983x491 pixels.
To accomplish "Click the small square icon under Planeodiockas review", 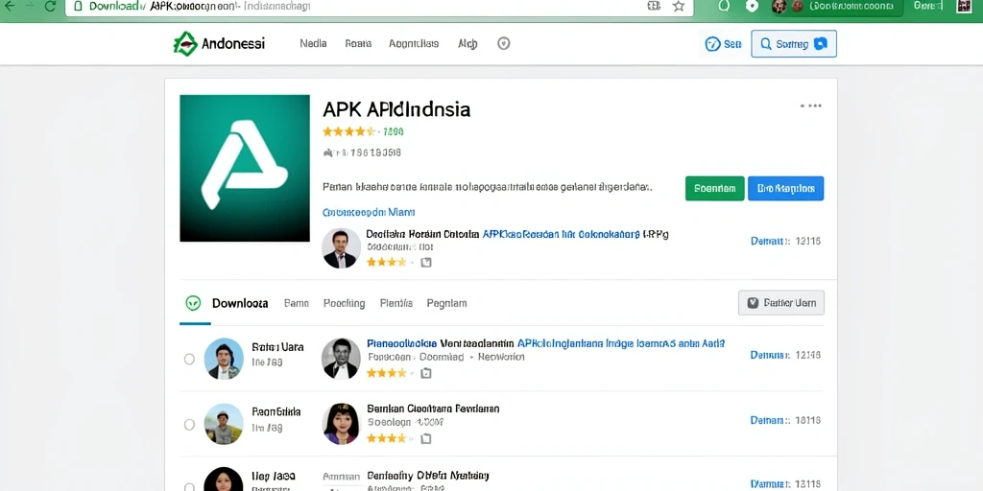I will pyautogui.click(x=426, y=373).
